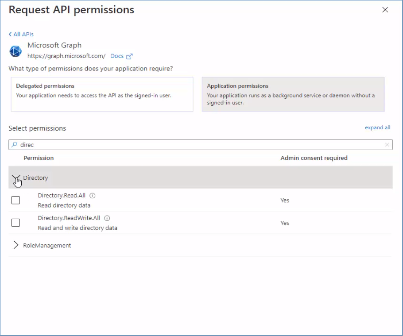
Task: Select the Application permissions option
Action: 293,94
